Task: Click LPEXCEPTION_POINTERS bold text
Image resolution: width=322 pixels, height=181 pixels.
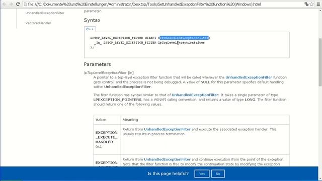Action: point(117,100)
